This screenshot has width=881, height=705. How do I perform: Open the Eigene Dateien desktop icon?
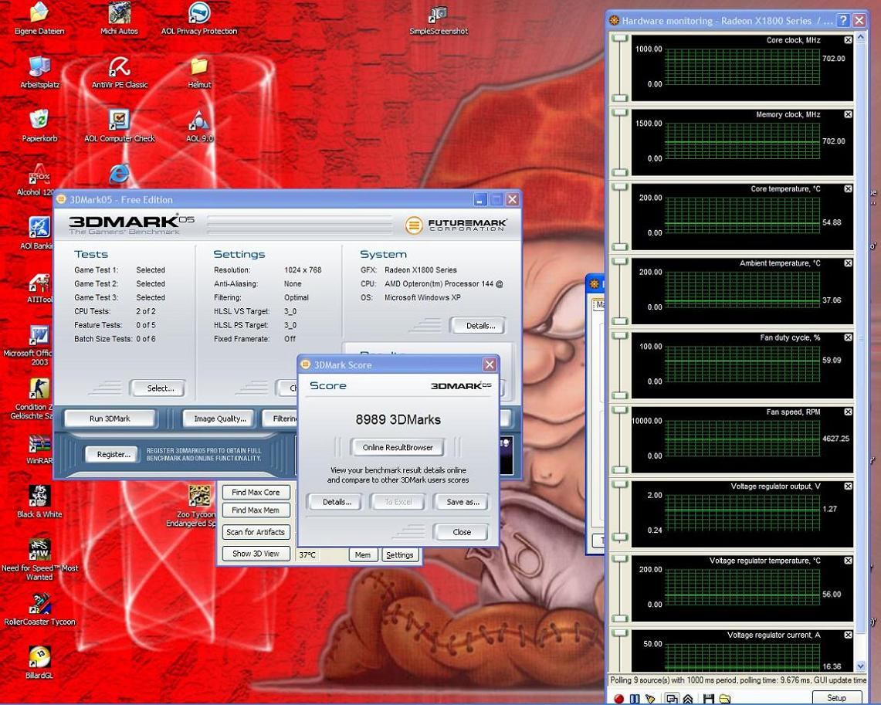pos(39,19)
